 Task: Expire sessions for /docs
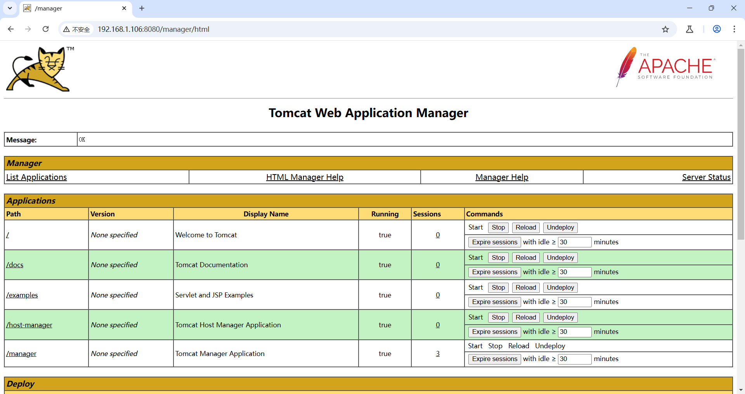point(495,272)
